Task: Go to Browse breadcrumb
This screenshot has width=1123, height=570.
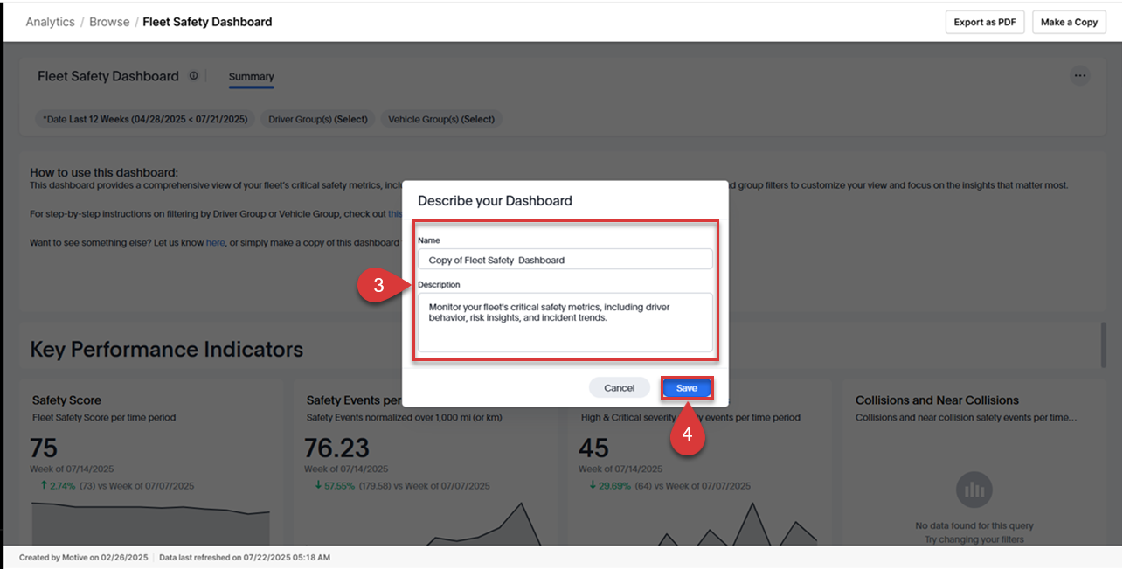Action: coord(109,22)
